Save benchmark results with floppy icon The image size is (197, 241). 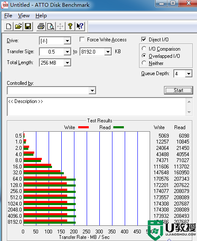pos(28,27)
